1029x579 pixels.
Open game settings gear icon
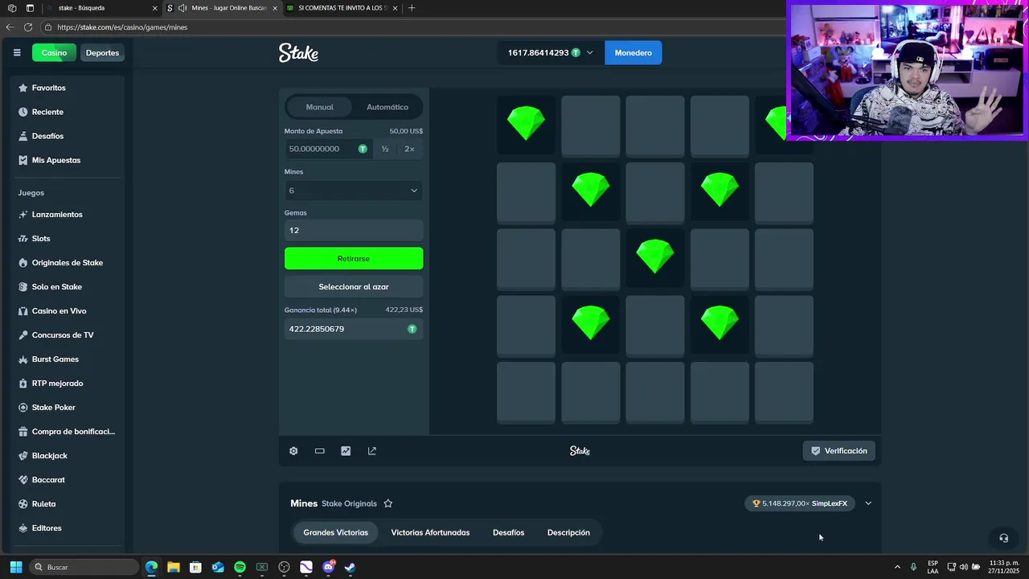[293, 451]
